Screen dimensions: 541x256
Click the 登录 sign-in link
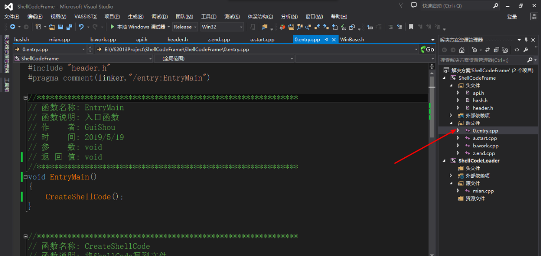click(x=512, y=17)
